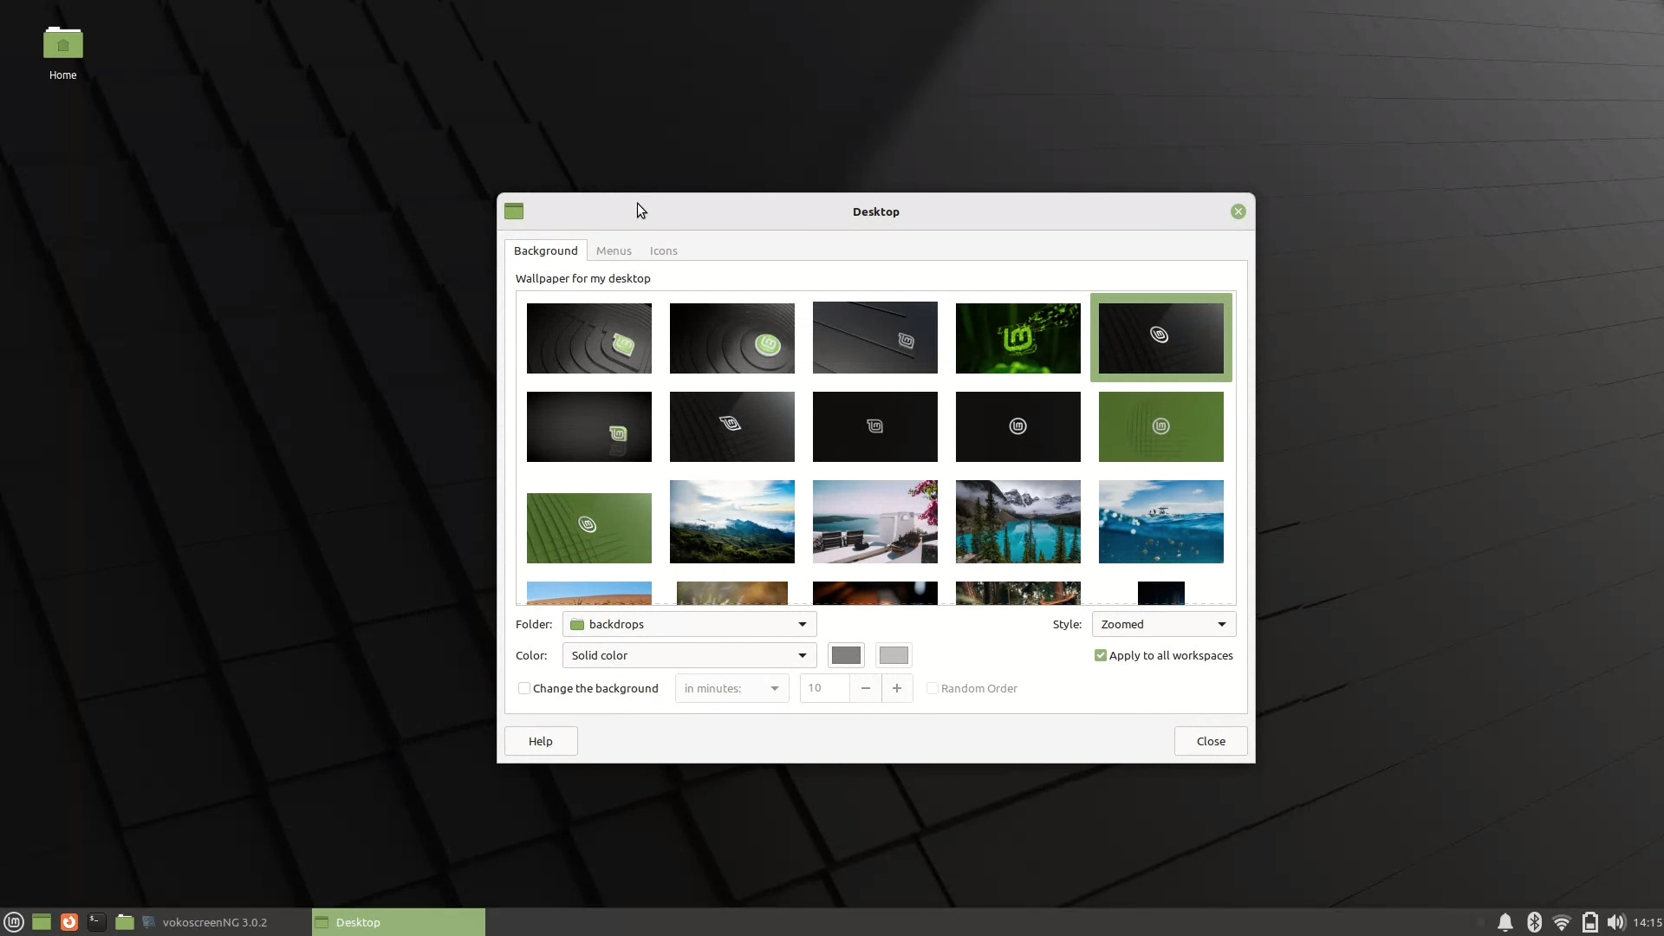Switch to the Menus tab
The image size is (1664, 936).
(x=613, y=250)
